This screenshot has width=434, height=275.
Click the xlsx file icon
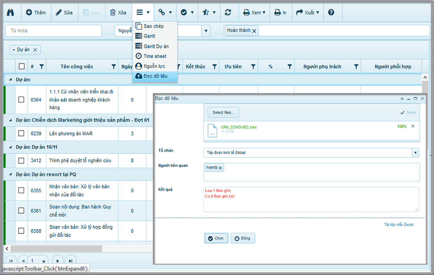[x=212, y=131]
